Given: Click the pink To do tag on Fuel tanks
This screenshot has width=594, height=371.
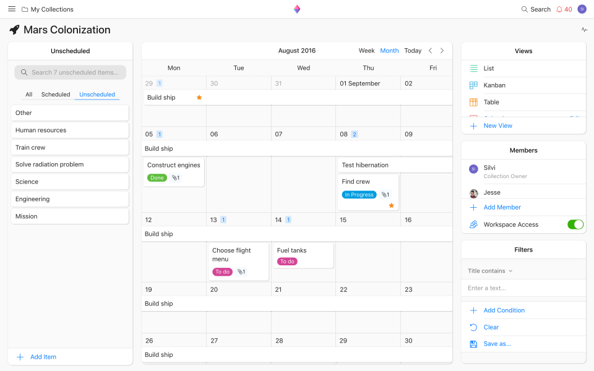Looking at the screenshot, I should coord(287,262).
